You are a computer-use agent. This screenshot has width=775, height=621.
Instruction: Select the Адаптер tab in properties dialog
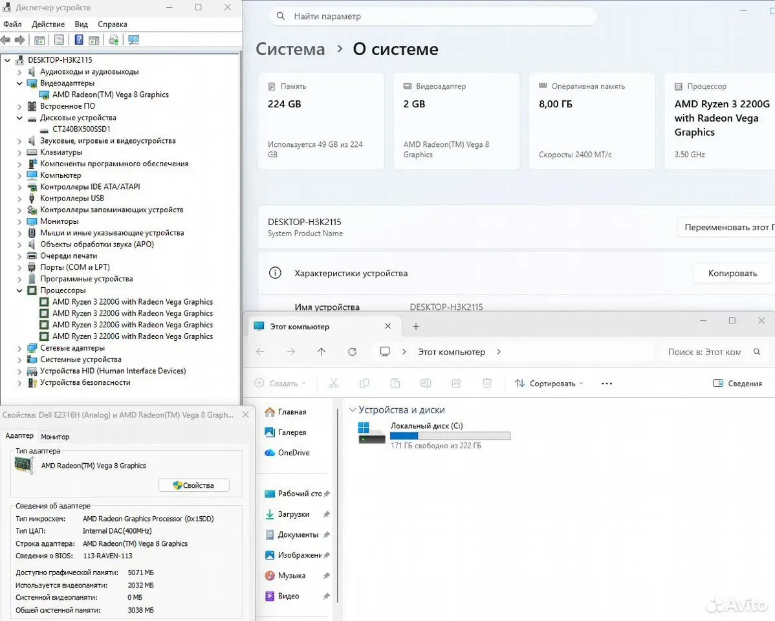click(x=19, y=435)
